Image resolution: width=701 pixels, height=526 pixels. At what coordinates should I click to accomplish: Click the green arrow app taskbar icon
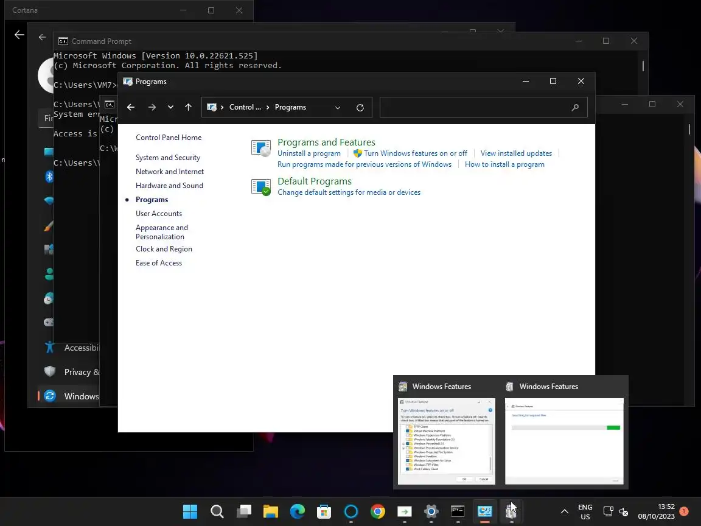(405, 511)
